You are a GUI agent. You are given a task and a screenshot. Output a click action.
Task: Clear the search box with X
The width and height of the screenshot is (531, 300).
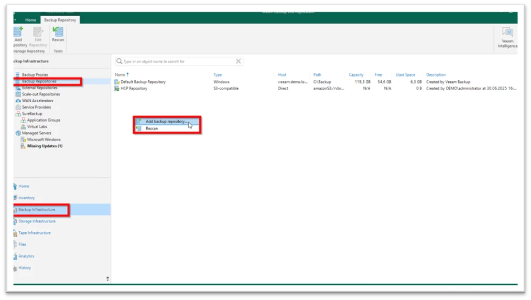click(x=239, y=61)
